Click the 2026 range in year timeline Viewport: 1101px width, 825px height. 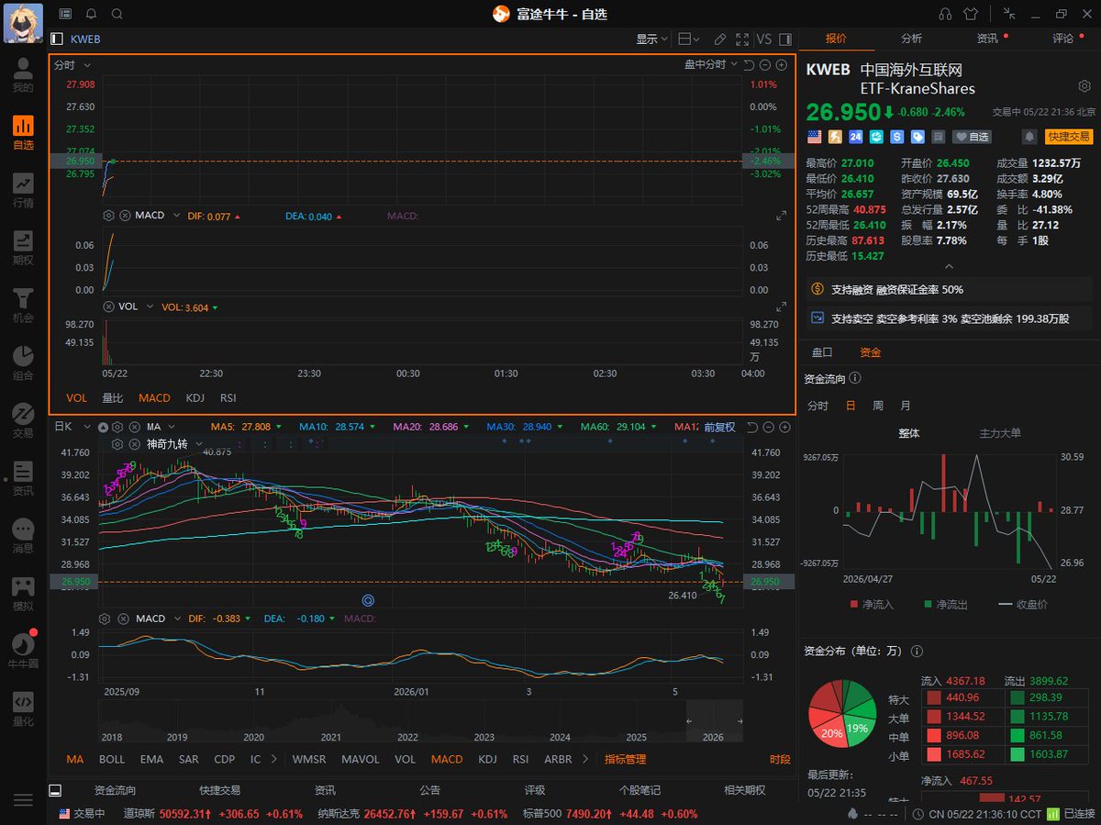coord(715,722)
